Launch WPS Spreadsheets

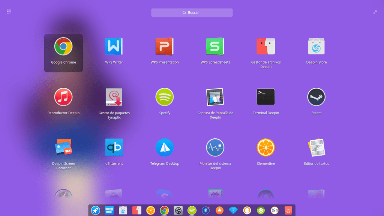click(x=215, y=51)
